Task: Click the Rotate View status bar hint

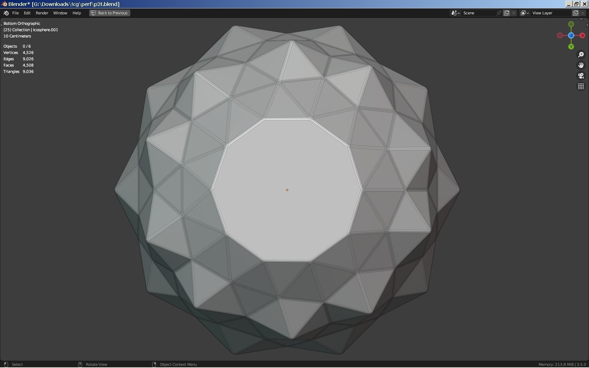Action: 96,364
